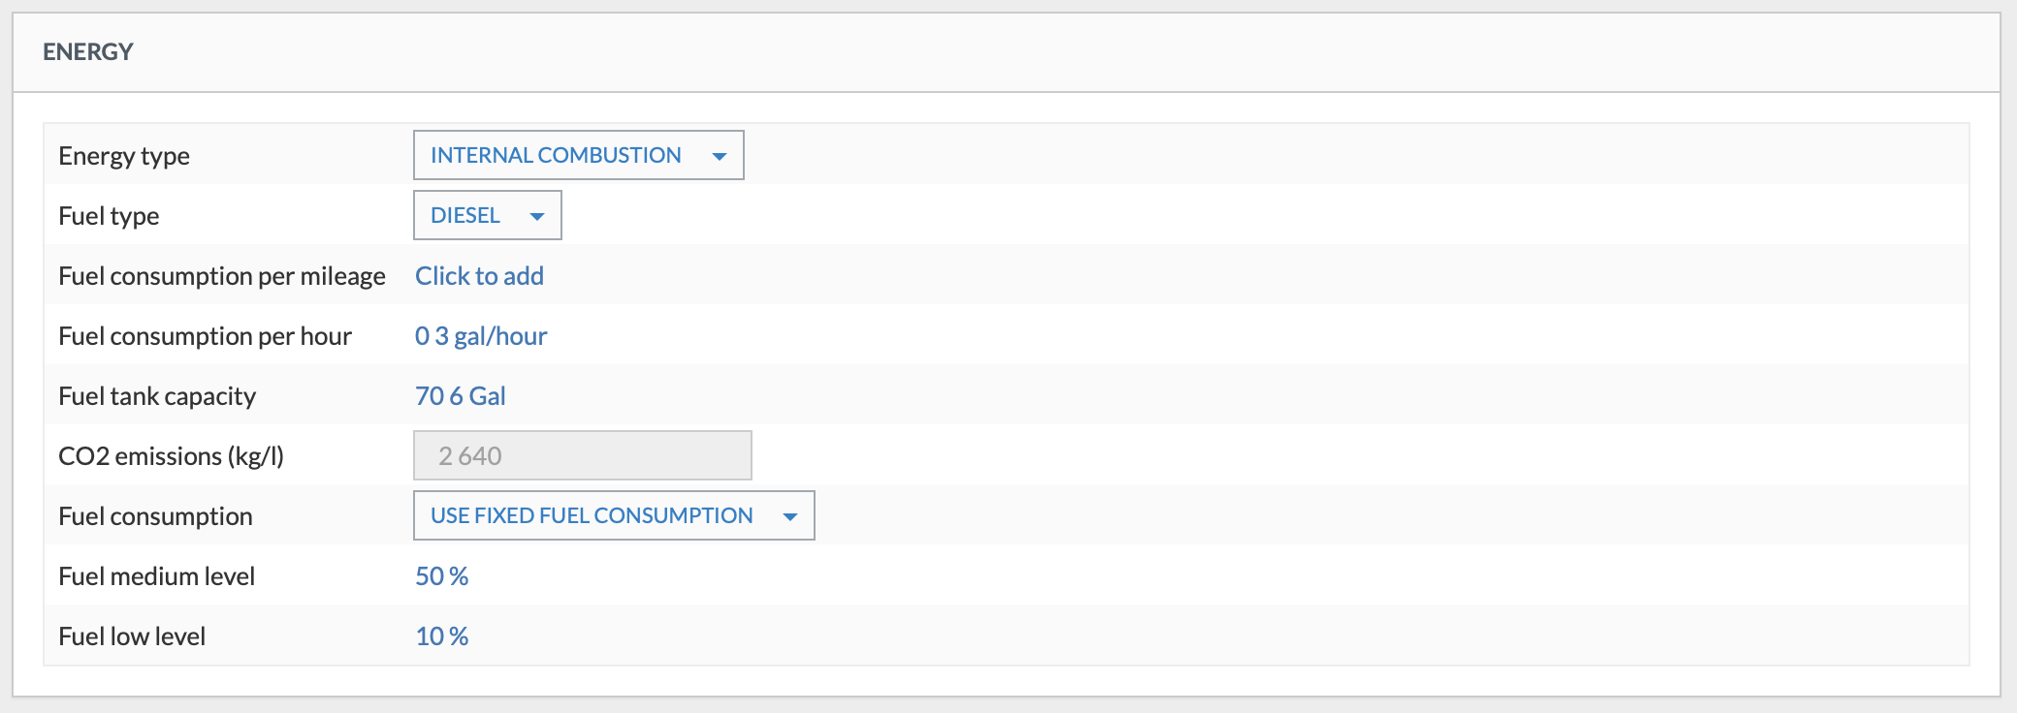
Task: Click the caret arrow next to DIESEL
Action: (x=537, y=216)
